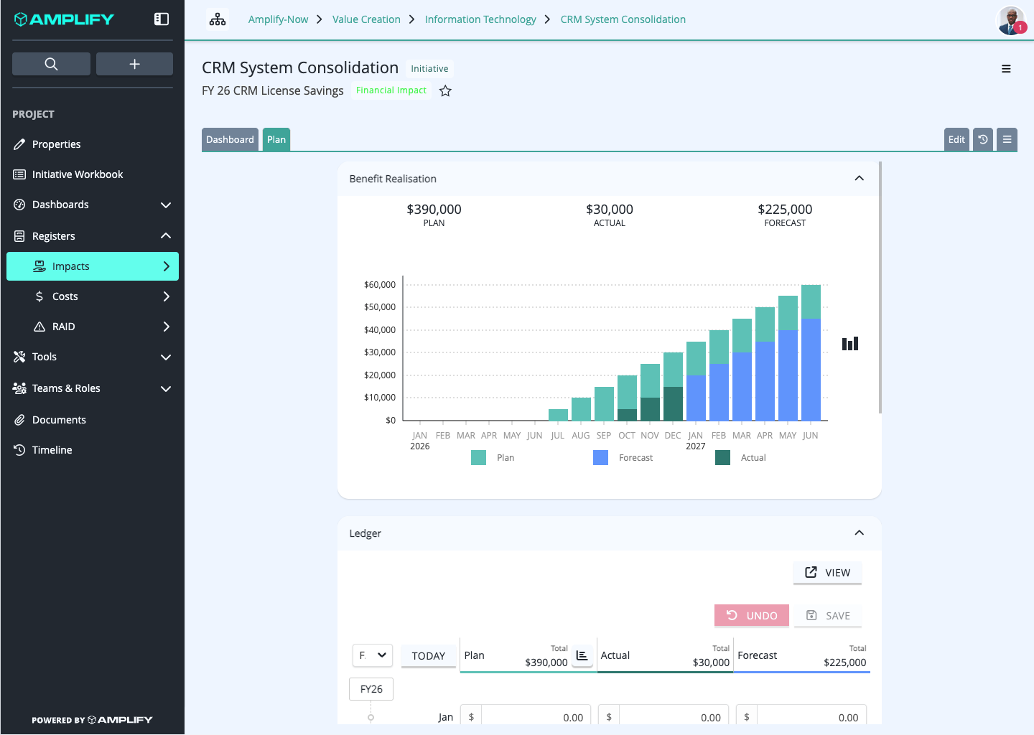The width and height of the screenshot is (1034, 735).
Task: Switch chart type using bar chart icon
Action: [850, 344]
